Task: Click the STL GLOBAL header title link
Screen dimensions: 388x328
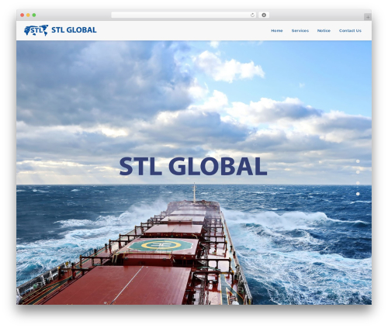Action: 74,30
